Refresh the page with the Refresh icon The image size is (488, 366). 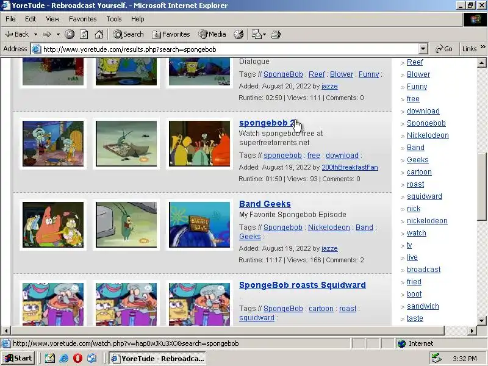tap(84, 34)
